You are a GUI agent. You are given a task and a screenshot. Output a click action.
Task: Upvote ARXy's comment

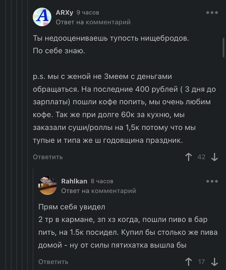(189, 157)
